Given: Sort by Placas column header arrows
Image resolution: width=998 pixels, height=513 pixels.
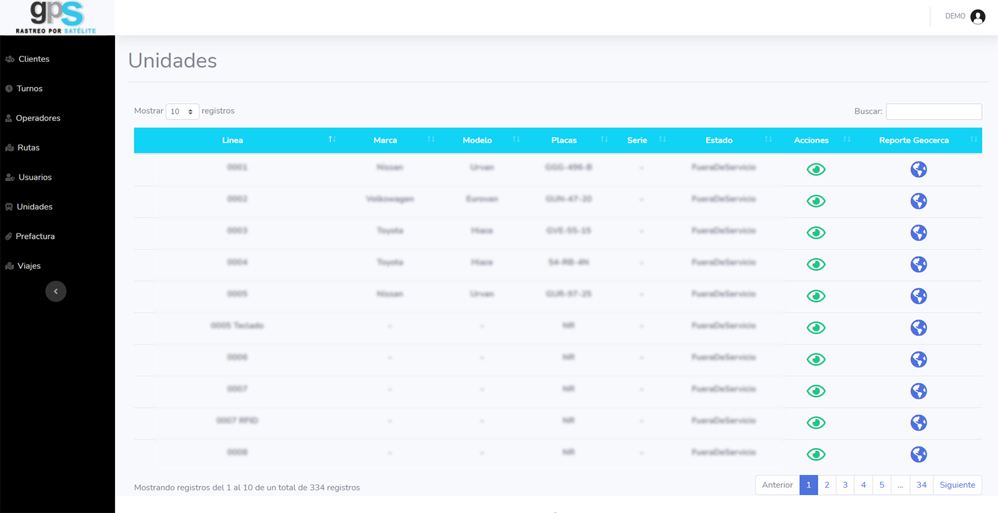Looking at the screenshot, I should [604, 140].
